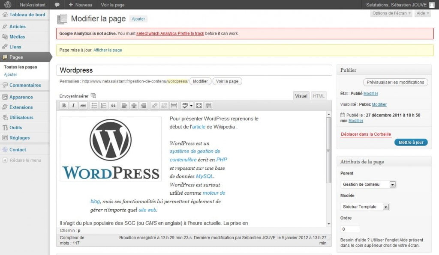Apply blockquote formatting
439x255 pixels.
pyautogui.click(x=113, y=106)
